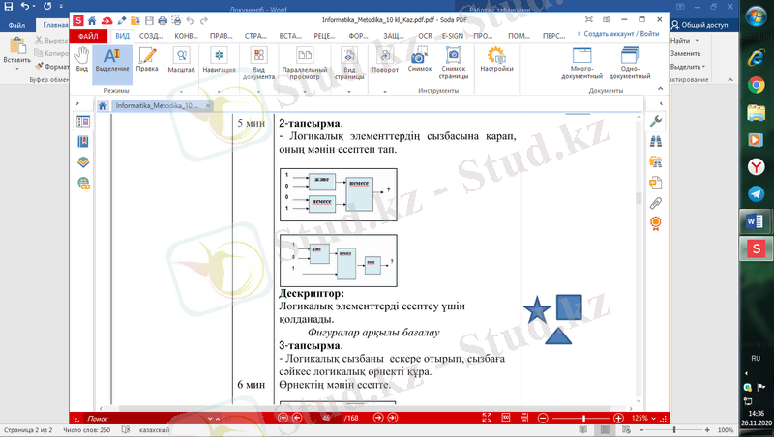The image size is (774, 437).
Task: Open the ФАЙЛ menu tab
Action: (88, 36)
